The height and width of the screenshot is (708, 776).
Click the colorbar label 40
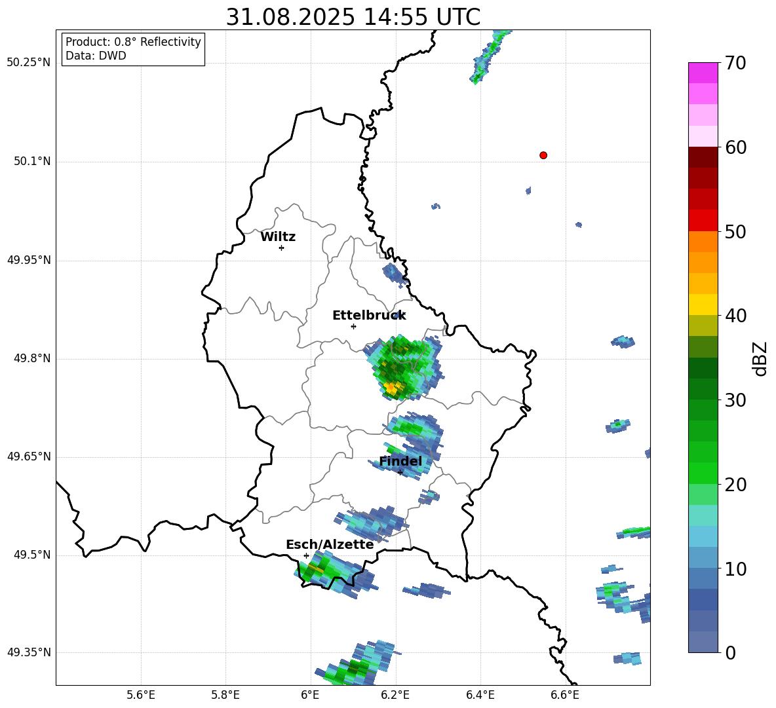(735, 316)
